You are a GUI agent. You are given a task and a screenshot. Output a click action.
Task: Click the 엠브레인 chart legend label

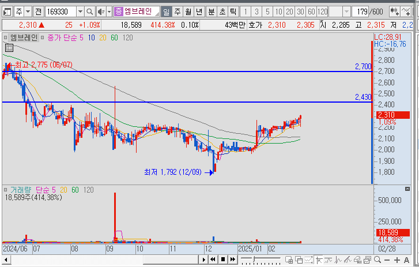24,37
